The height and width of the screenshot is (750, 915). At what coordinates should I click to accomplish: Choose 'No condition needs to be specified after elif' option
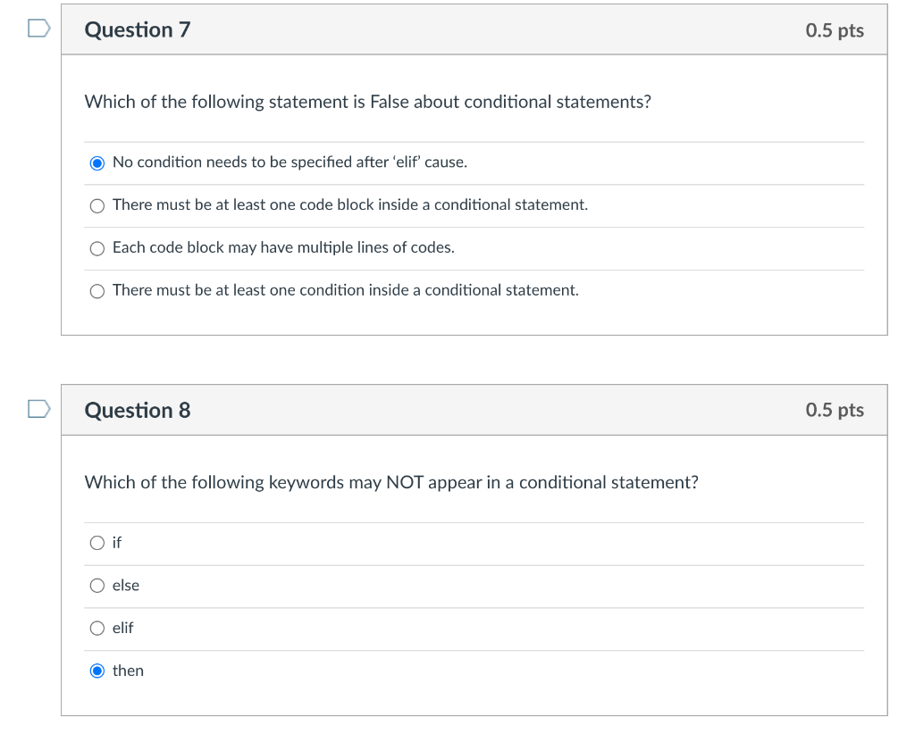pyautogui.click(x=97, y=162)
